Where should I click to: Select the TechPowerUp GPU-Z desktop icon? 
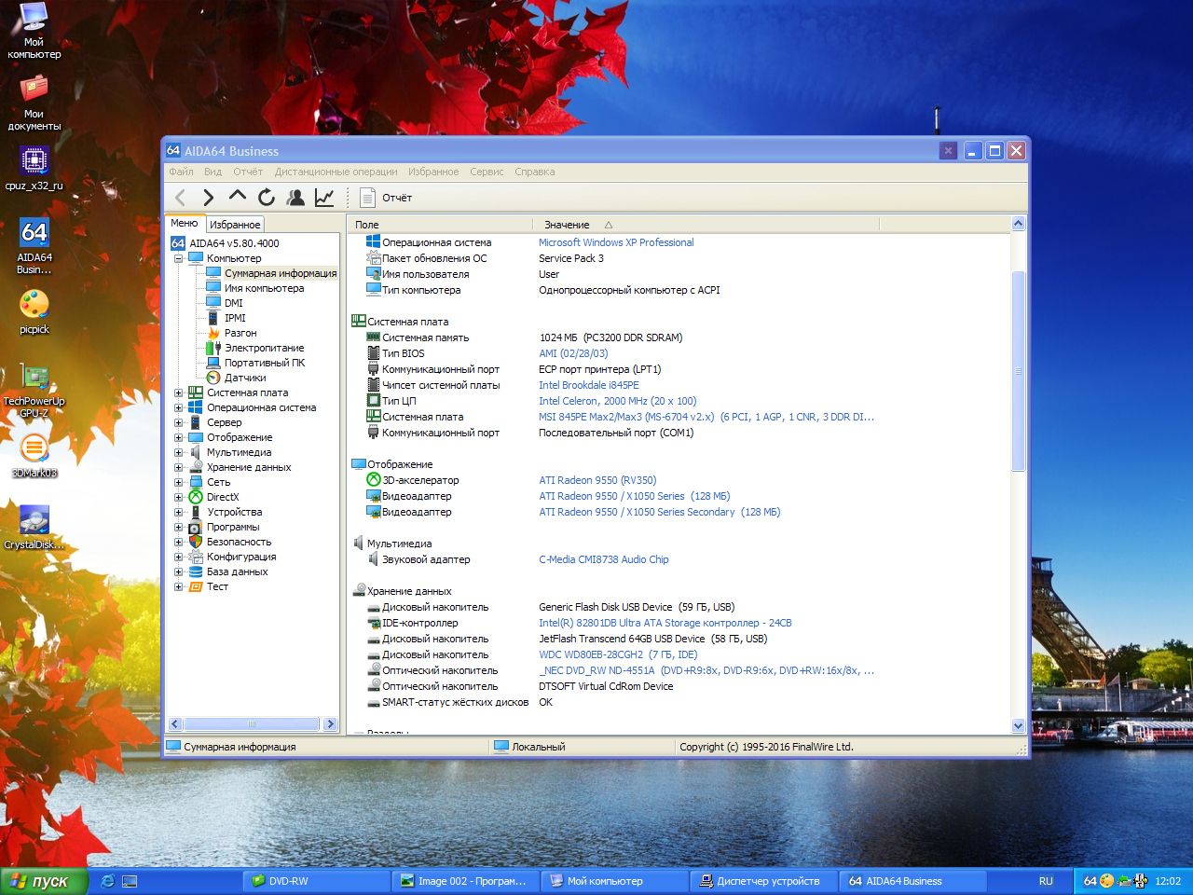(x=34, y=391)
